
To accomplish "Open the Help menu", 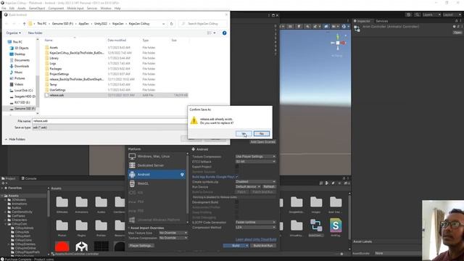I will pos(117,8).
